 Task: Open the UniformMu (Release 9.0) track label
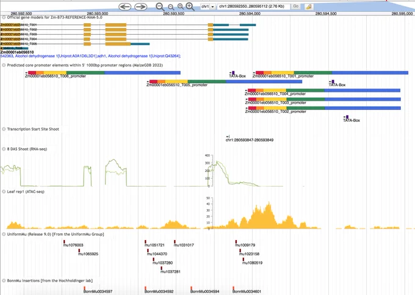(x=56, y=234)
